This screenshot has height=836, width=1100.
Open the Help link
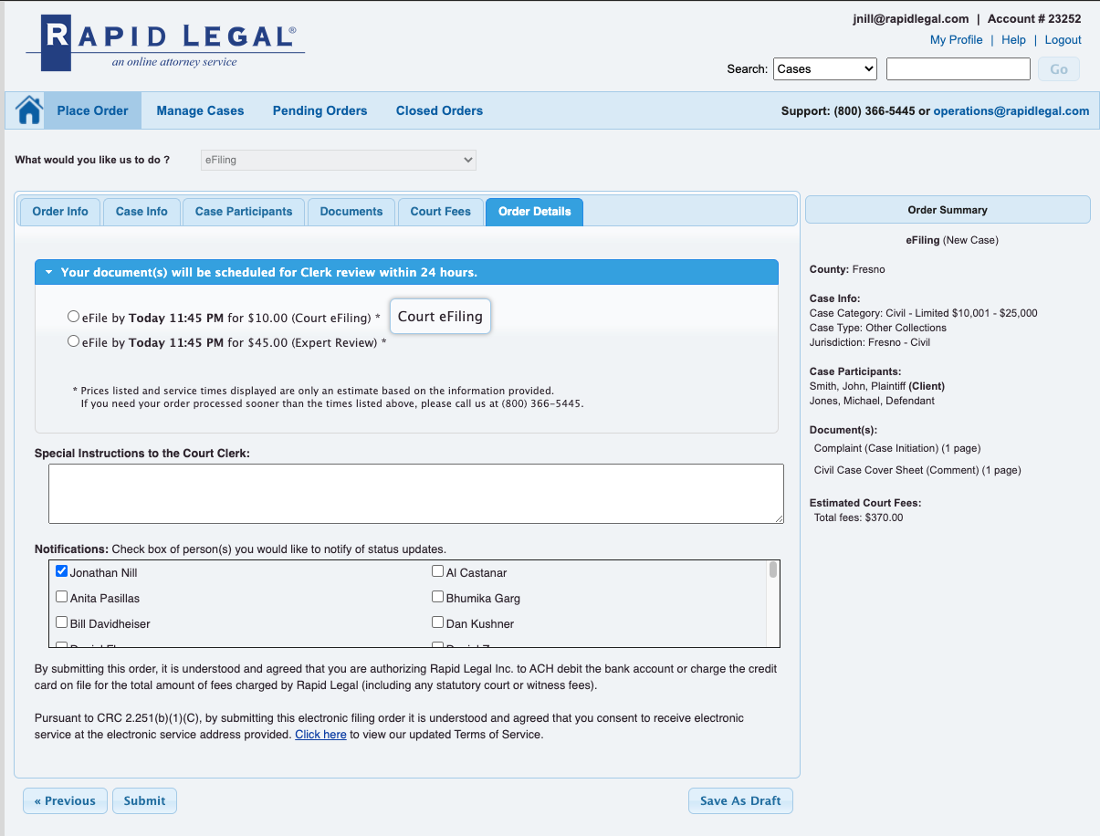point(1014,40)
